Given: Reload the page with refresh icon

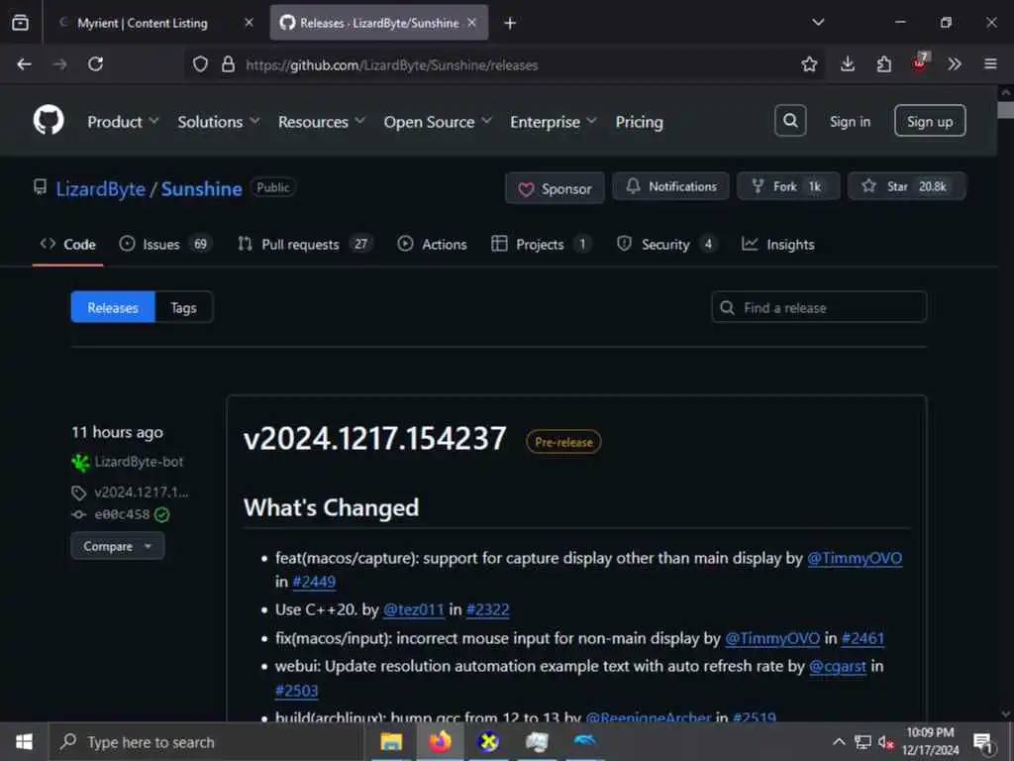Looking at the screenshot, I should coord(96,64).
